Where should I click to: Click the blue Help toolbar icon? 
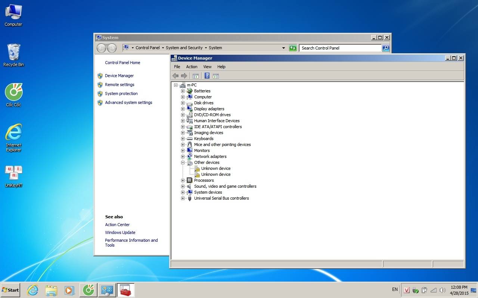(207, 76)
